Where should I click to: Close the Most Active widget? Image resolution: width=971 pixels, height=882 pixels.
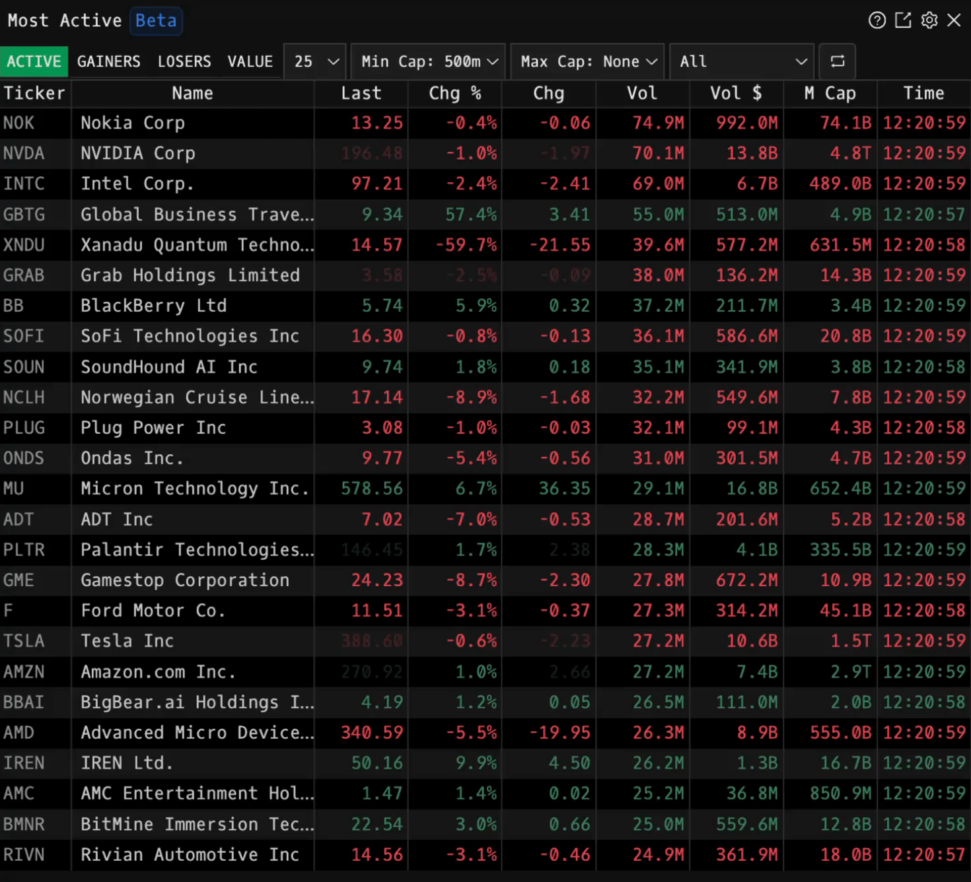coord(954,20)
